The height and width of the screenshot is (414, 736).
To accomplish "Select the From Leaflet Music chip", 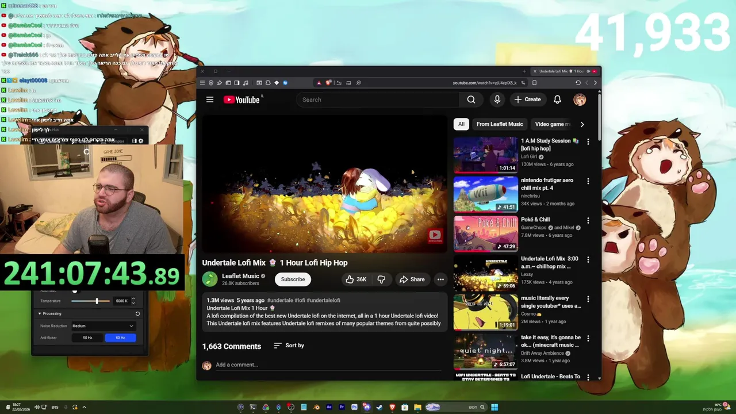I will click(x=500, y=124).
